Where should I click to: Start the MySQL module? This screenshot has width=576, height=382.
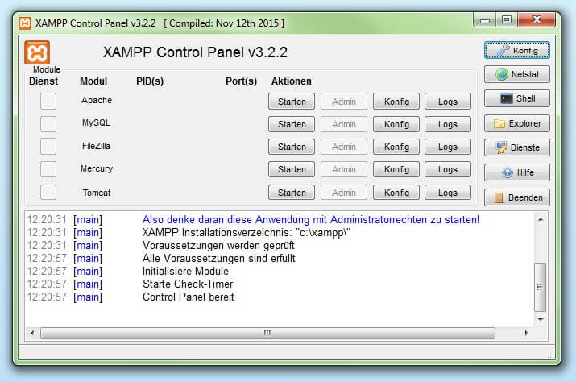tap(292, 124)
